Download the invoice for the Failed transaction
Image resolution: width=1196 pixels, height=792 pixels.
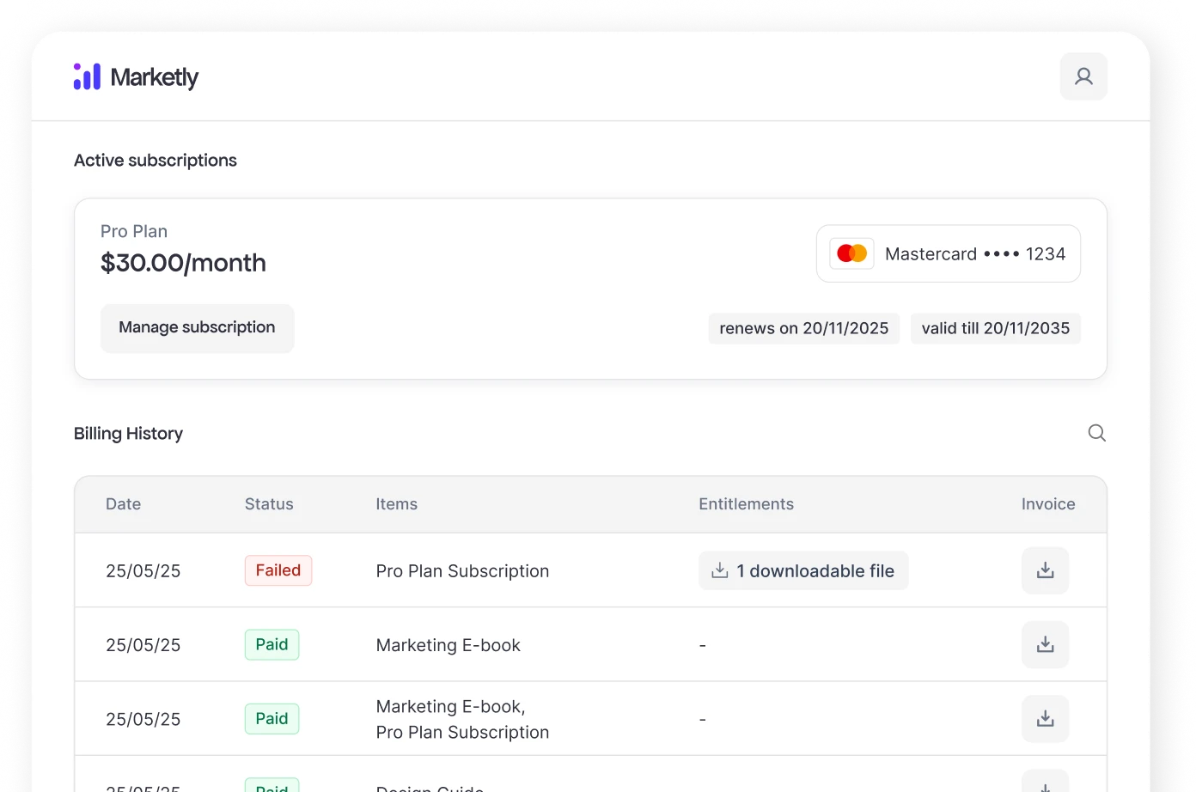pos(1045,570)
